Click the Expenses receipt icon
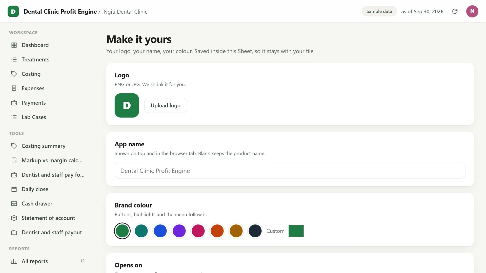486x273 pixels. click(14, 88)
